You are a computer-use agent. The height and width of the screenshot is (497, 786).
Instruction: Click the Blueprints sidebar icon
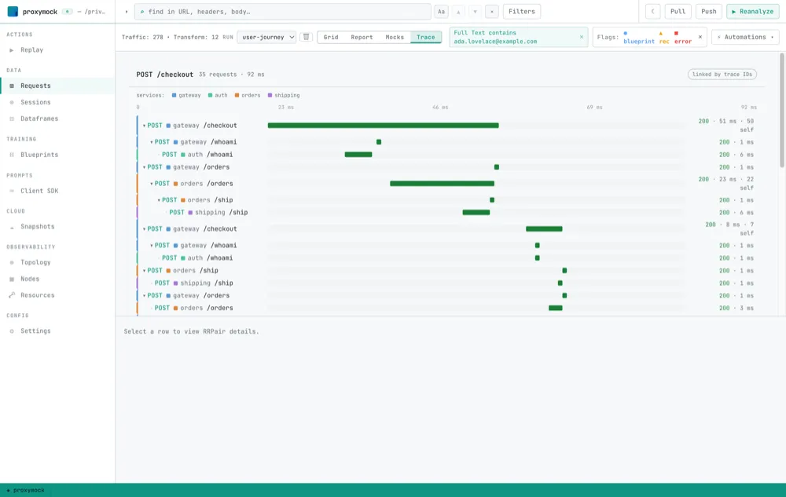pos(12,155)
